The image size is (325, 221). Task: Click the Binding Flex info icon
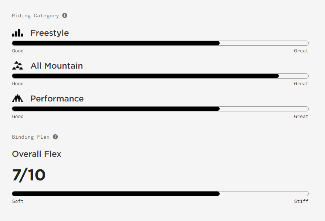click(x=55, y=137)
